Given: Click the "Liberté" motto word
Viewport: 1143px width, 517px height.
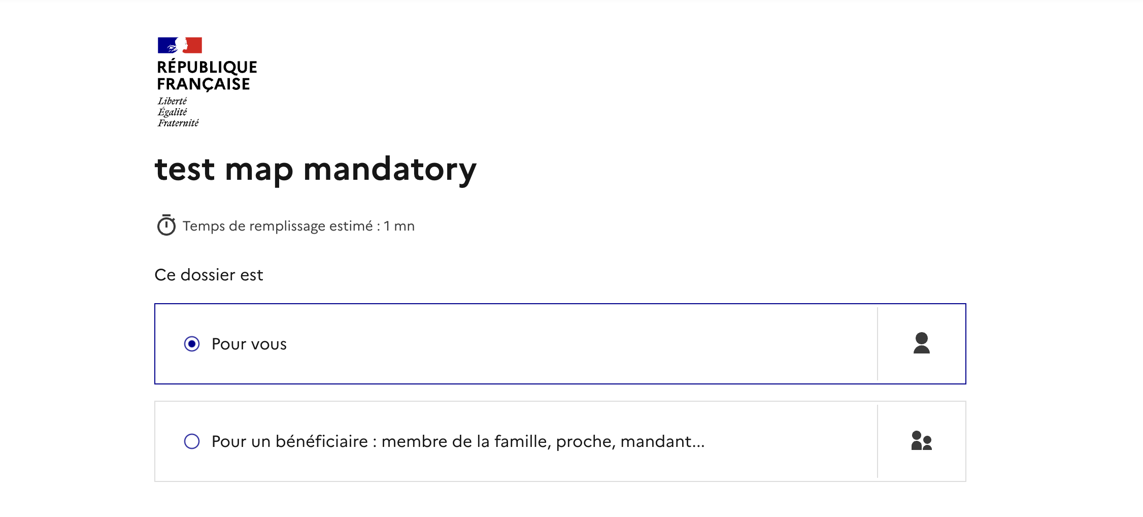Looking at the screenshot, I should click(172, 101).
